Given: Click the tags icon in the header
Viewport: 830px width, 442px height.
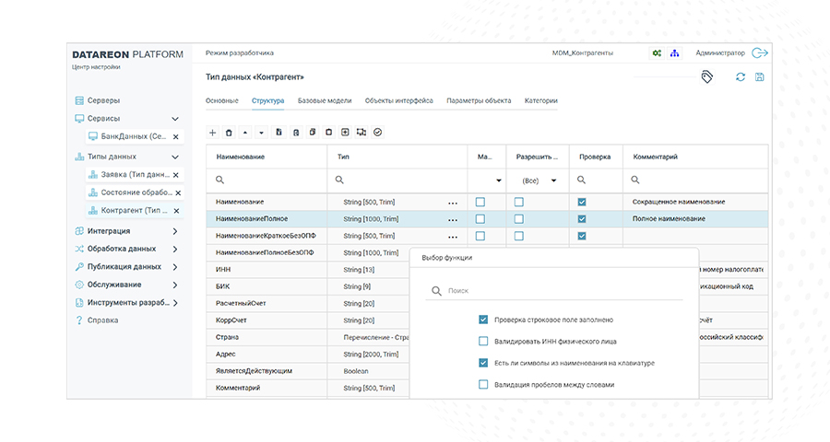Looking at the screenshot, I should click(x=706, y=77).
